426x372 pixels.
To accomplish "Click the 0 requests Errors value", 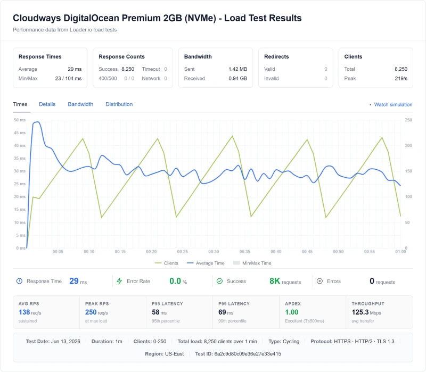I will click(x=382, y=281).
